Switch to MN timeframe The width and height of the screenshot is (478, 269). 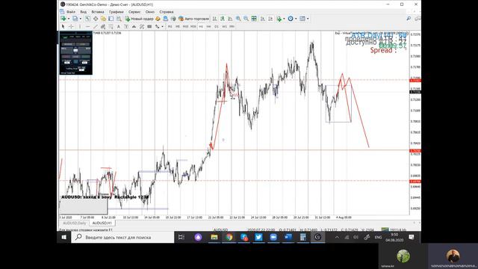click(232, 27)
